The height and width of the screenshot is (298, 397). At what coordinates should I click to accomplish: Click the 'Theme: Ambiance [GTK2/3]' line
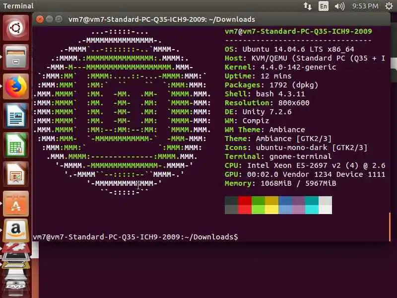pos(278,139)
